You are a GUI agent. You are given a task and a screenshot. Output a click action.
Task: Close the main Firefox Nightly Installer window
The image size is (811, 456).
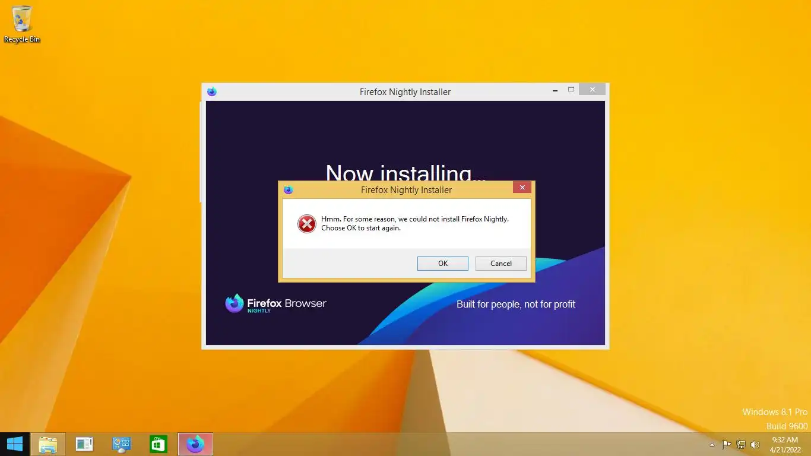pyautogui.click(x=592, y=90)
